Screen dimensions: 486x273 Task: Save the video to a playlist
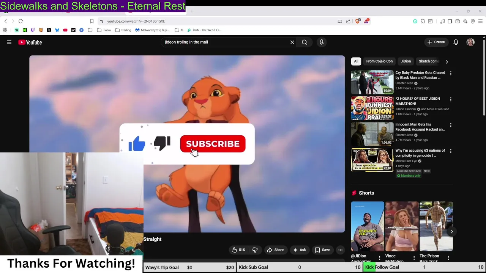(x=322, y=250)
